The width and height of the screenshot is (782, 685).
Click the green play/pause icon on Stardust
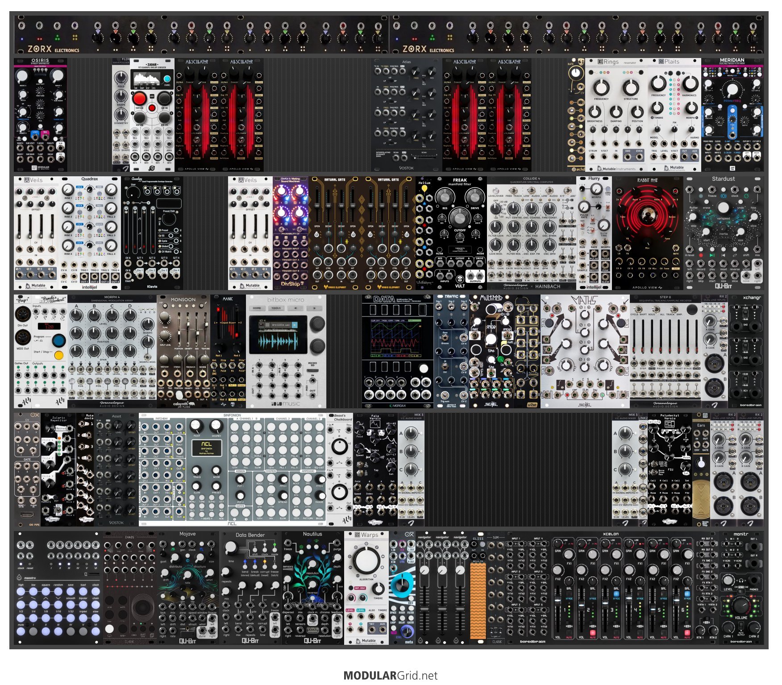(x=712, y=255)
